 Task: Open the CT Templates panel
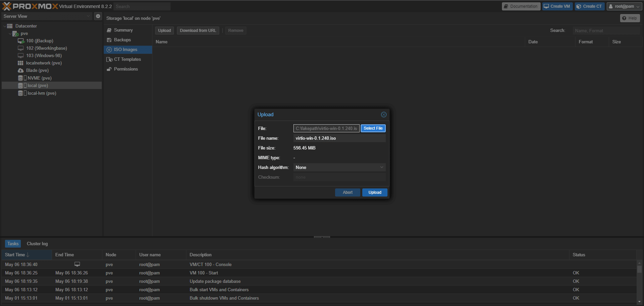[127, 59]
